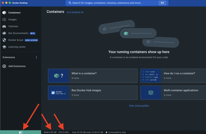The image size is (206, 134).
Task: Open the 'Multi-container applications' guide
Action: [173, 93]
